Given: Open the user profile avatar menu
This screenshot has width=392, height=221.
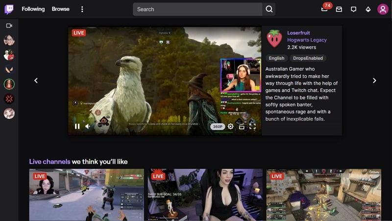Looking at the screenshot, I should [x=383, y=9].
